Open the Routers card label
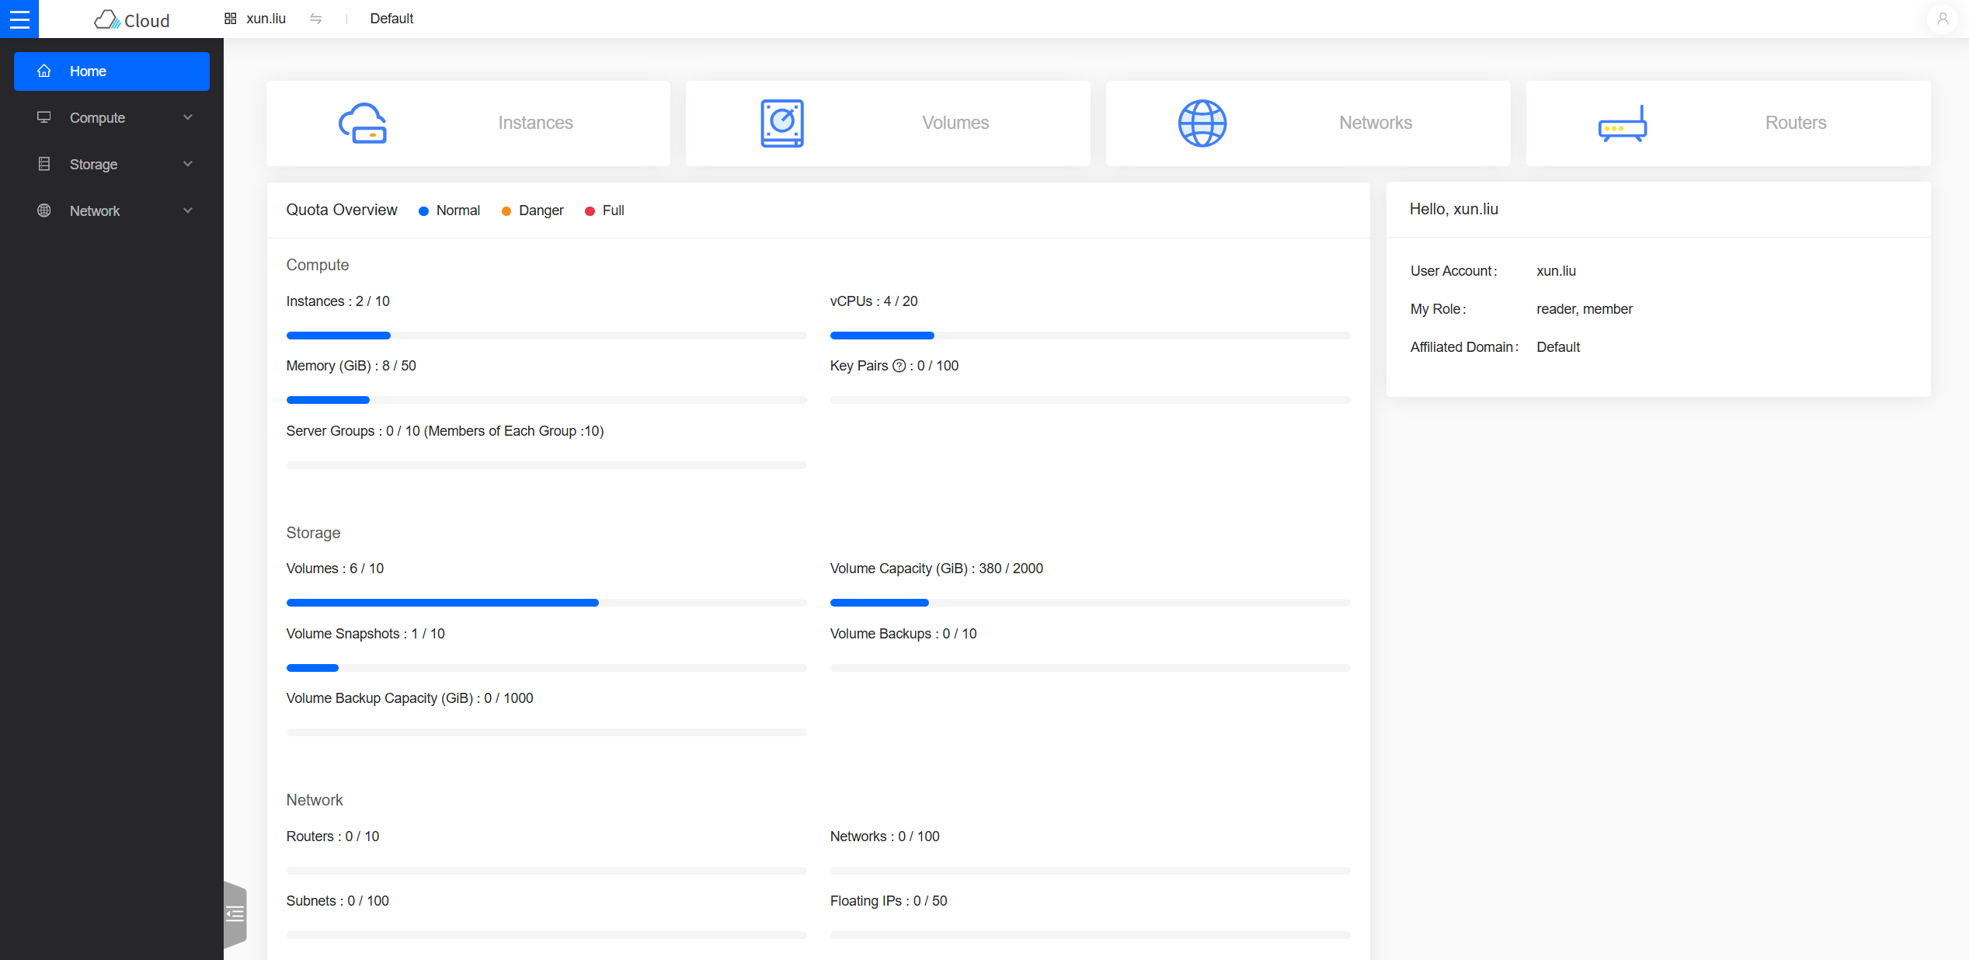1969x960 pixels. 1795,123
